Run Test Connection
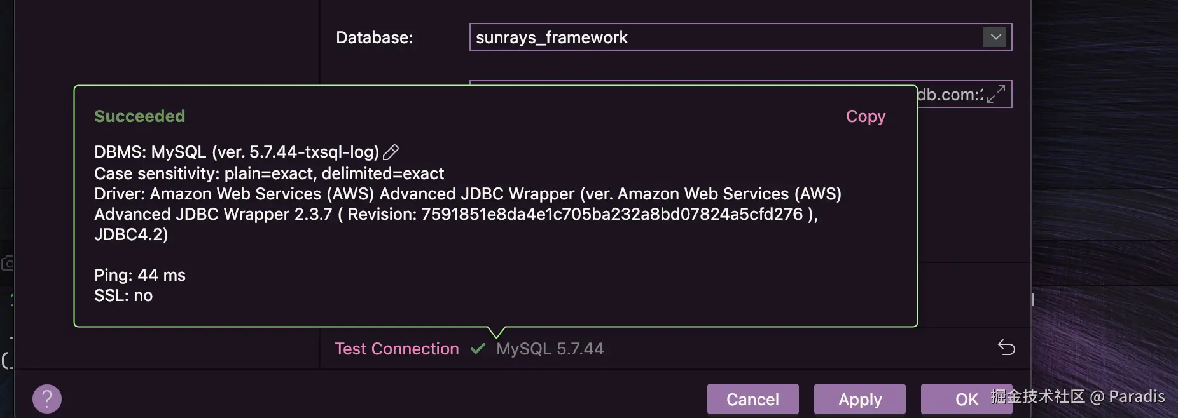 (397, 349)
